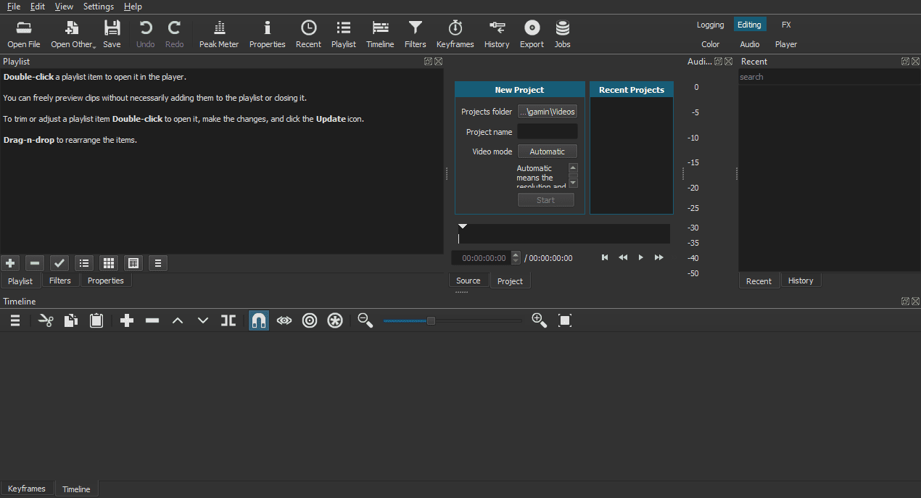Click the timecode spinner arrows
Screen dimensions: 921x498
(516, 258)
